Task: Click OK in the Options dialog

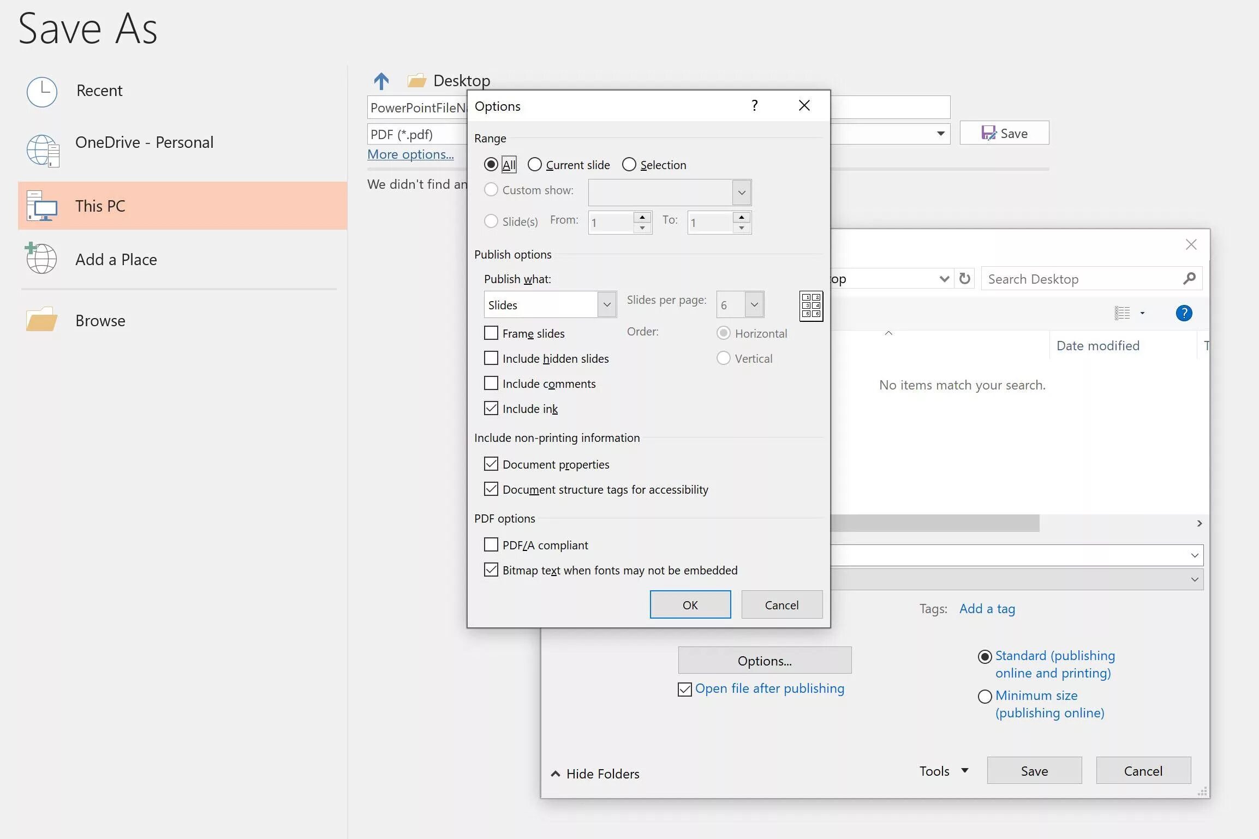Action: [690, 604]
